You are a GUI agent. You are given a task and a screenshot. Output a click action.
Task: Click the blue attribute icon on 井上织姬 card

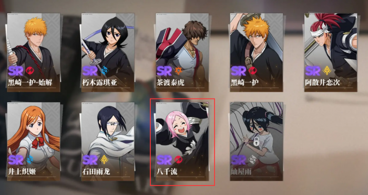click(x=30, y=159)
